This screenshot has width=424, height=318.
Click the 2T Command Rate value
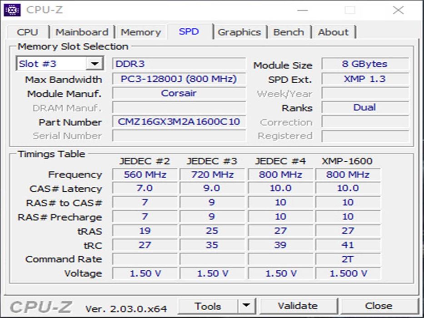tap(348, 259)
